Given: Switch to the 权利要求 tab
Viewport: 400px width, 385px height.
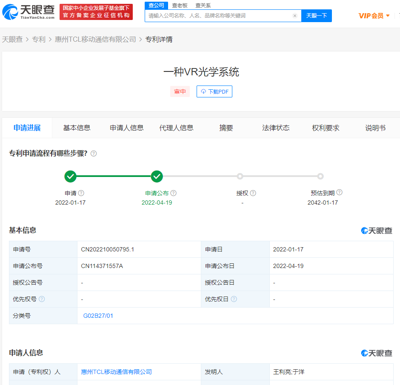Looking at the screenshot, I should pyautogui.click(x=326, y=128).
